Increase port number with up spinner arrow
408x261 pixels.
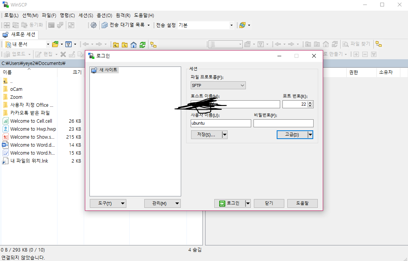(x=310, y=103)
